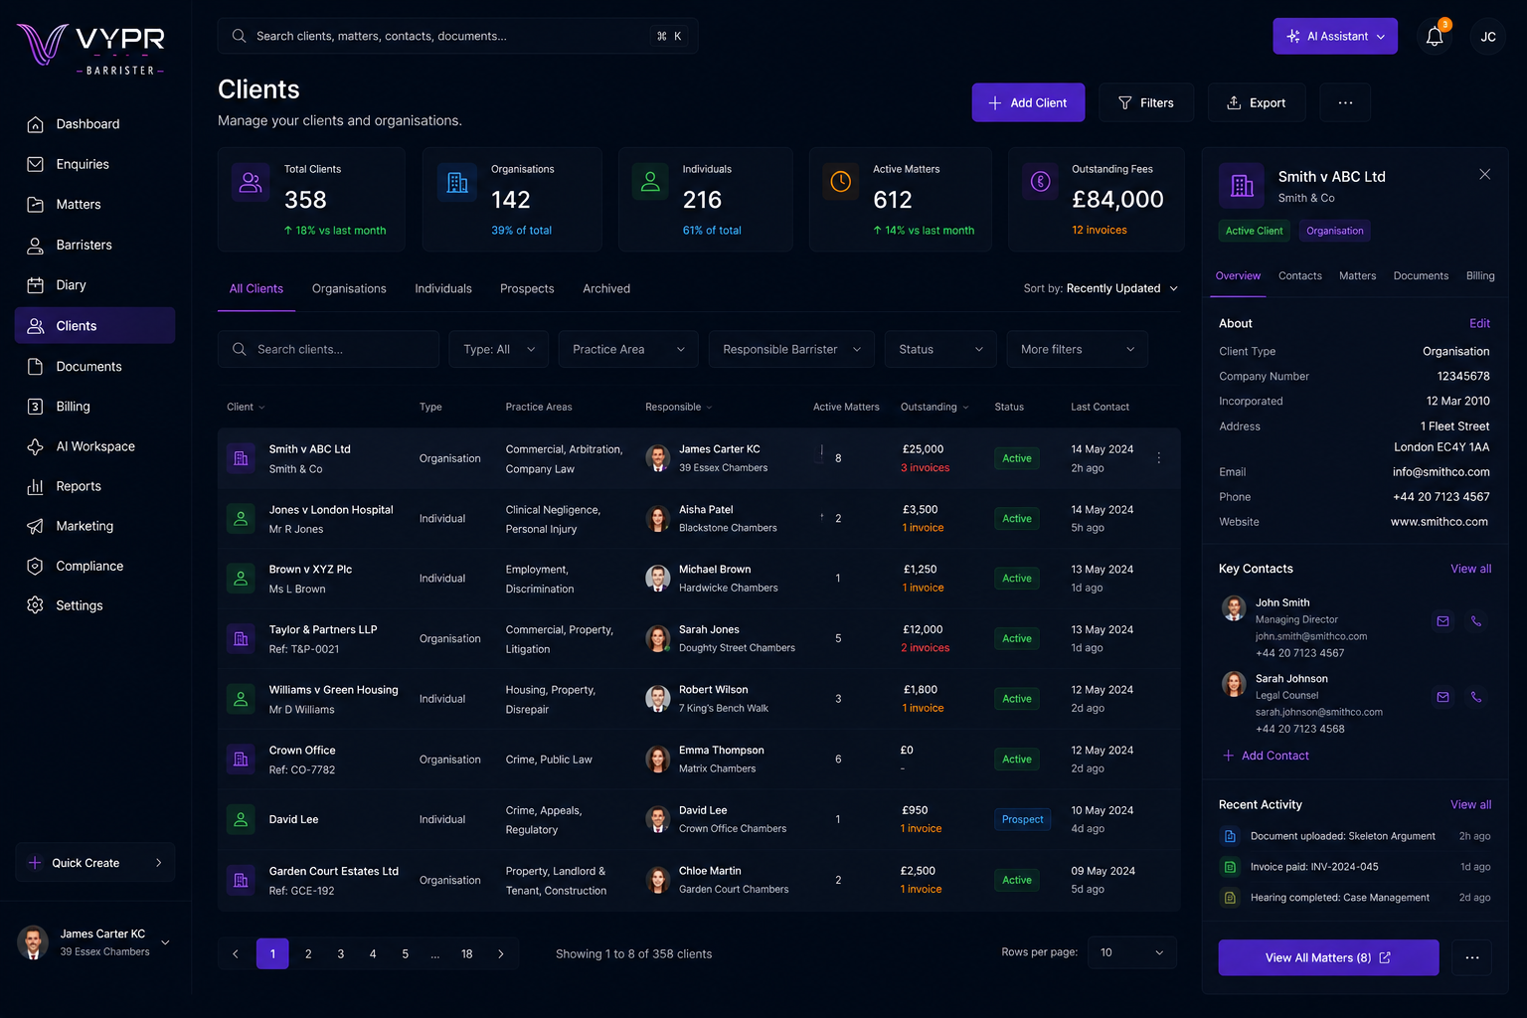The image size is (1527, 1018).
Task: Click the Search clients input field
Action: [x=328, y=349]
